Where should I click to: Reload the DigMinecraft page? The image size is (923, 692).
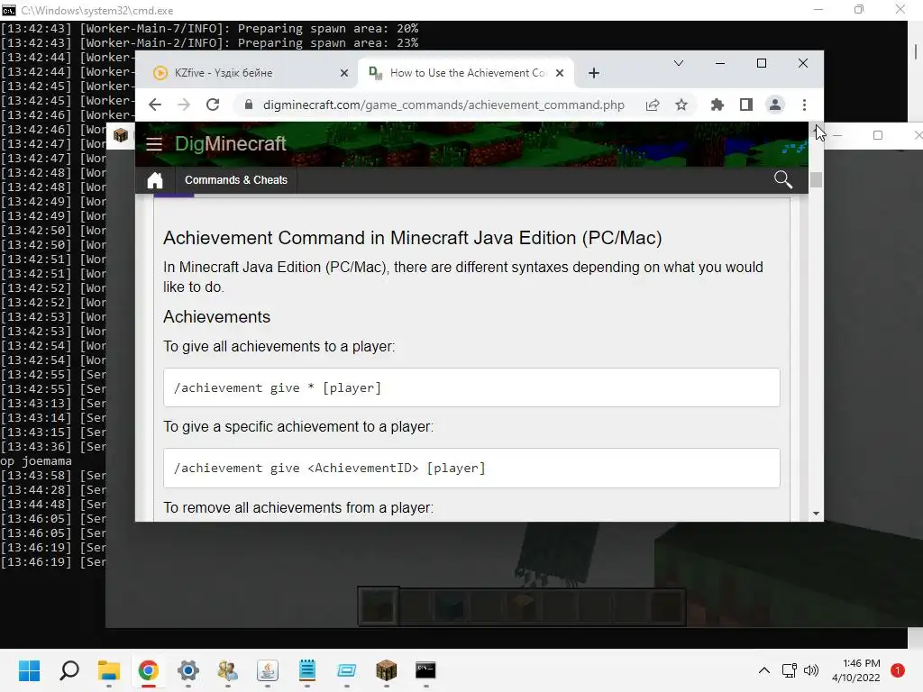(213, 105)
